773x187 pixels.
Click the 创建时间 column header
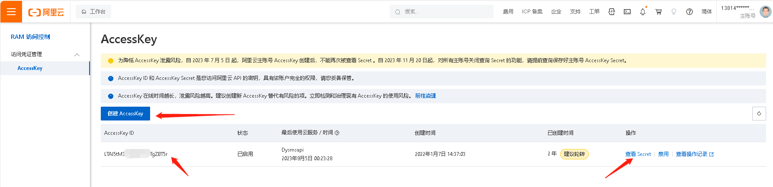tap(425, 133)
